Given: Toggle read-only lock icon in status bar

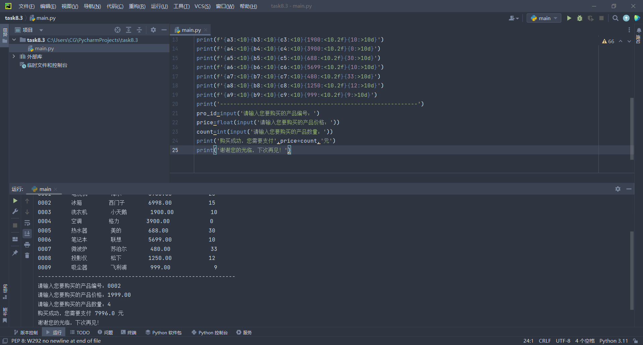Looking at the screenshot, I should pos(635,341).
